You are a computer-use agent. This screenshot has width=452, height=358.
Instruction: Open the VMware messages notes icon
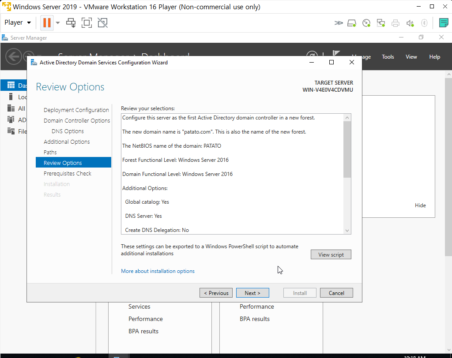tap(443, 22)
